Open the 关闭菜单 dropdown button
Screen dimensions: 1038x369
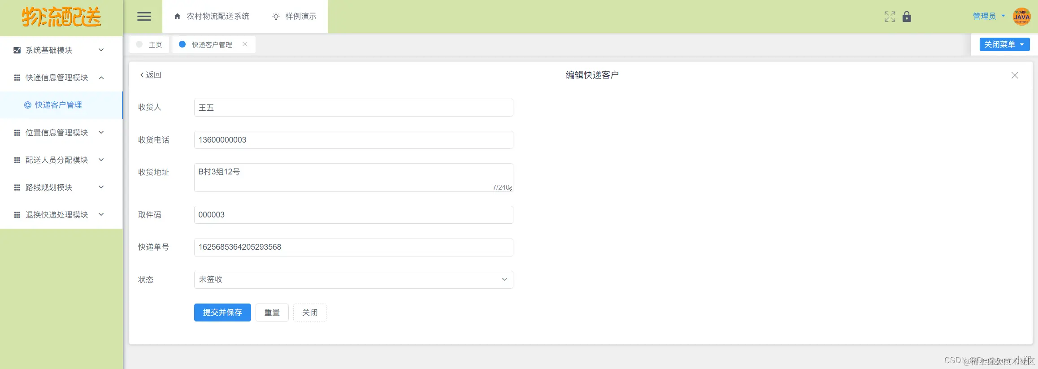click(x=1004, y=44)
